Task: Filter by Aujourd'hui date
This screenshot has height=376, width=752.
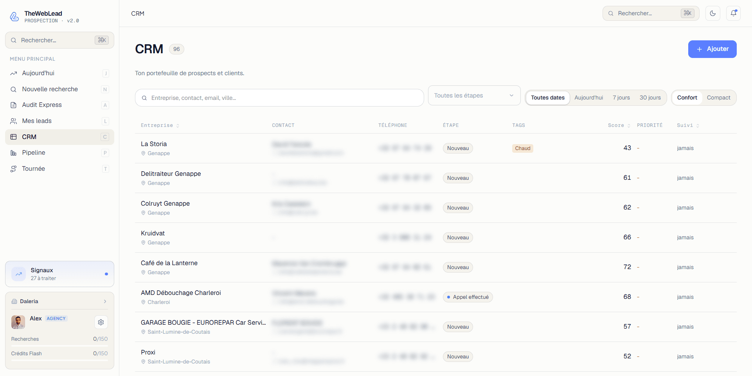Action: tap(589, 98)
